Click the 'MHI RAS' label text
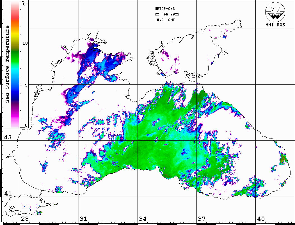The width and height of the screenshot is (295, 225). click(x=275, y=25)
